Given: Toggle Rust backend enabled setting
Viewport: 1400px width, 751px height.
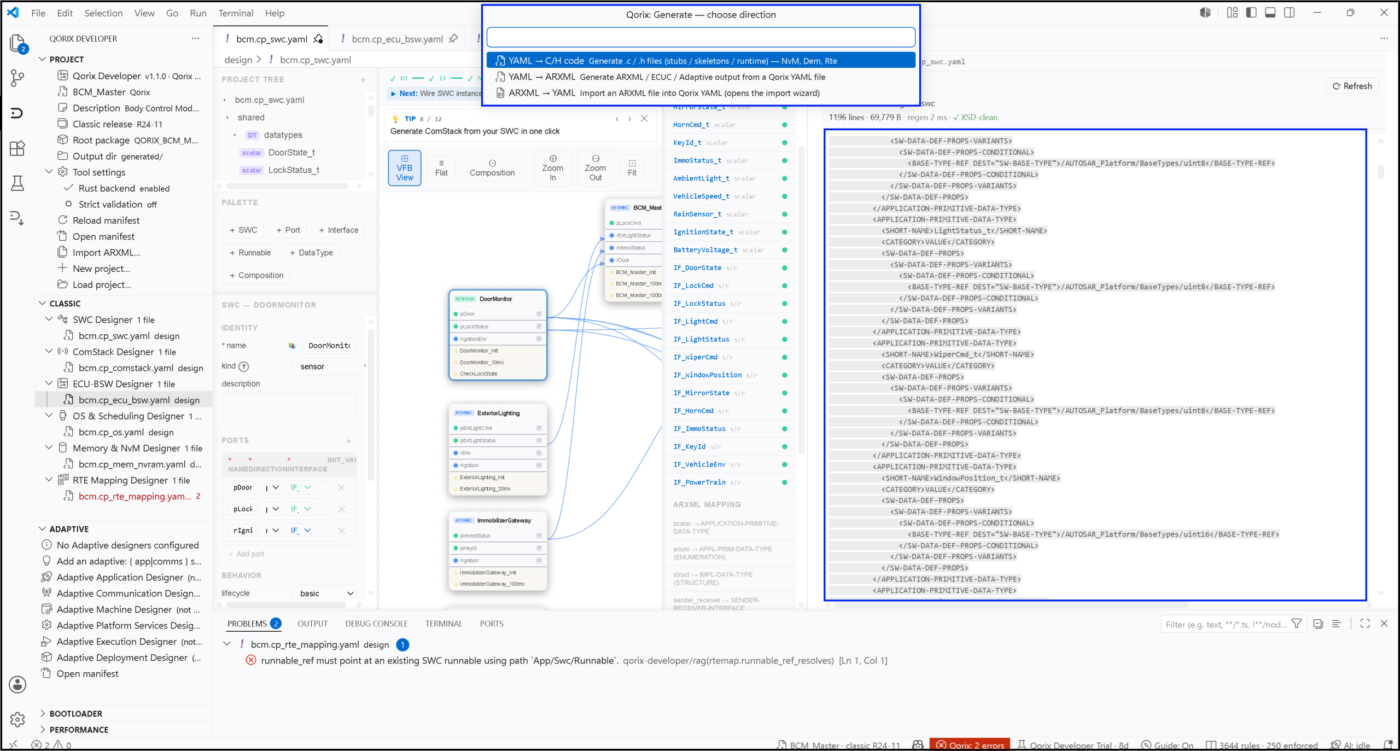Looking at the screenshot, I should [124, 188].
